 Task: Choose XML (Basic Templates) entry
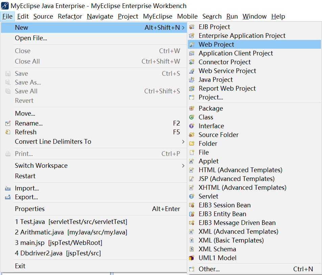pyautogui.click(x=254, y=240)
